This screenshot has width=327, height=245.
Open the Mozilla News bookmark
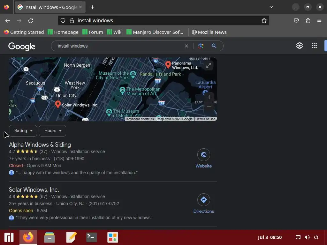tap(209, 32)
